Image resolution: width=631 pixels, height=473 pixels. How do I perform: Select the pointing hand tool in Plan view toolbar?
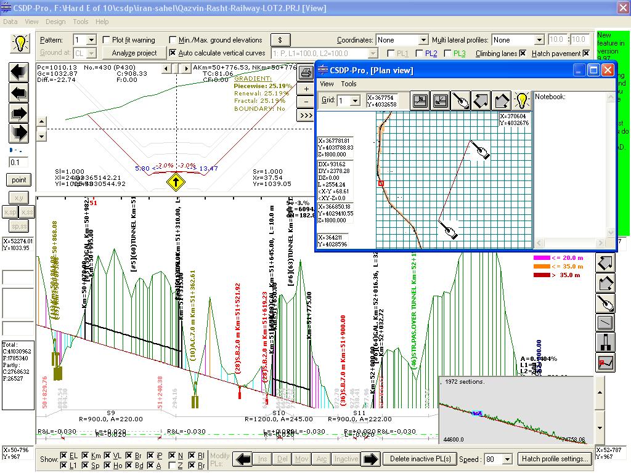click(x=461, y=100)
